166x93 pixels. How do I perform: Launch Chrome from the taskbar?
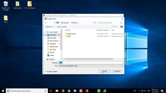[69, 91]
